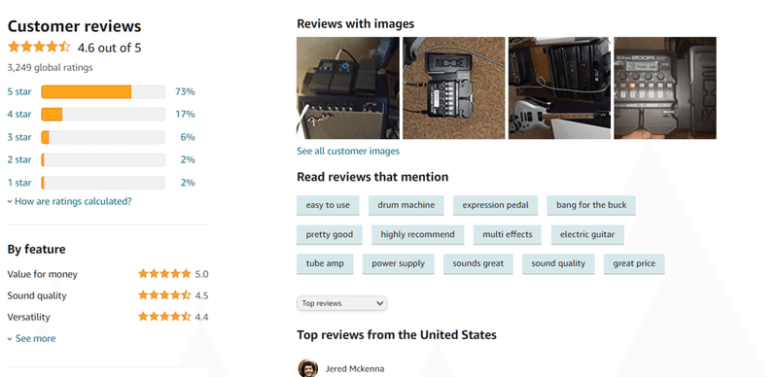Filter reviews by tube amp
The image size is (778, 377).
(x=325, y=264)
